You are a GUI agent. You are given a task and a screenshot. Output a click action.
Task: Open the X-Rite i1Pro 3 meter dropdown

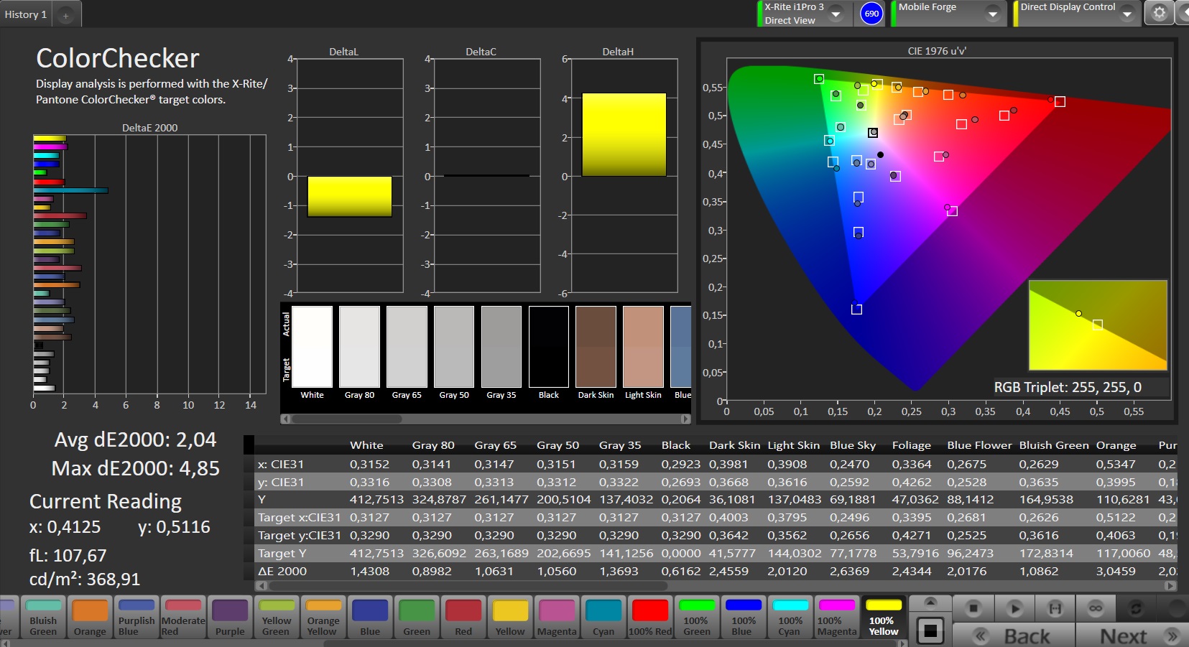point(836,14)
